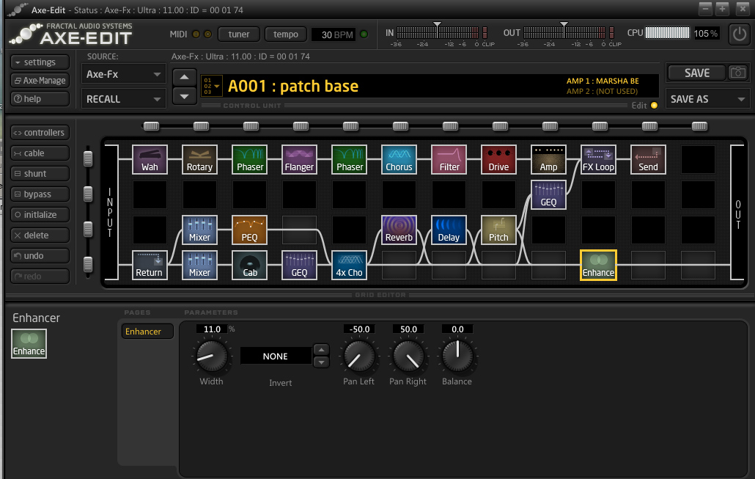Toggle the Edit indicator light

pos(655,106)
